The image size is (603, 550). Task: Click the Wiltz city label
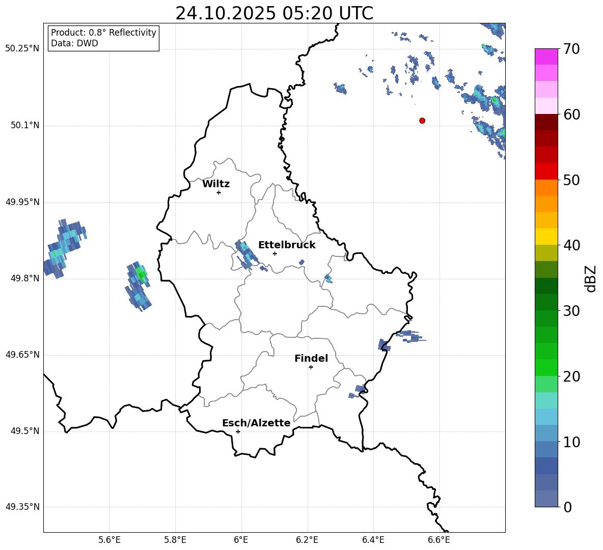point(216,184)
